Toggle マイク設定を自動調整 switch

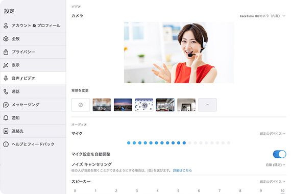click(x=279, y=154)
